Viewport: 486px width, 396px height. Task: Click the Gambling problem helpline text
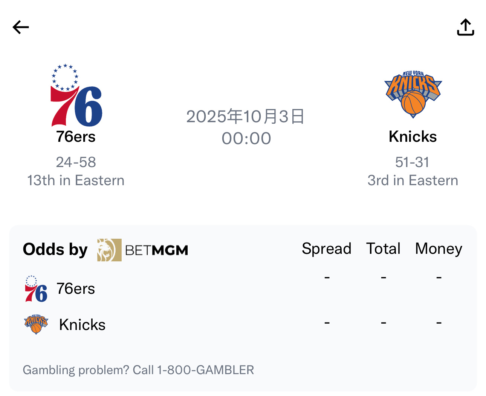(x=138, y=370)
